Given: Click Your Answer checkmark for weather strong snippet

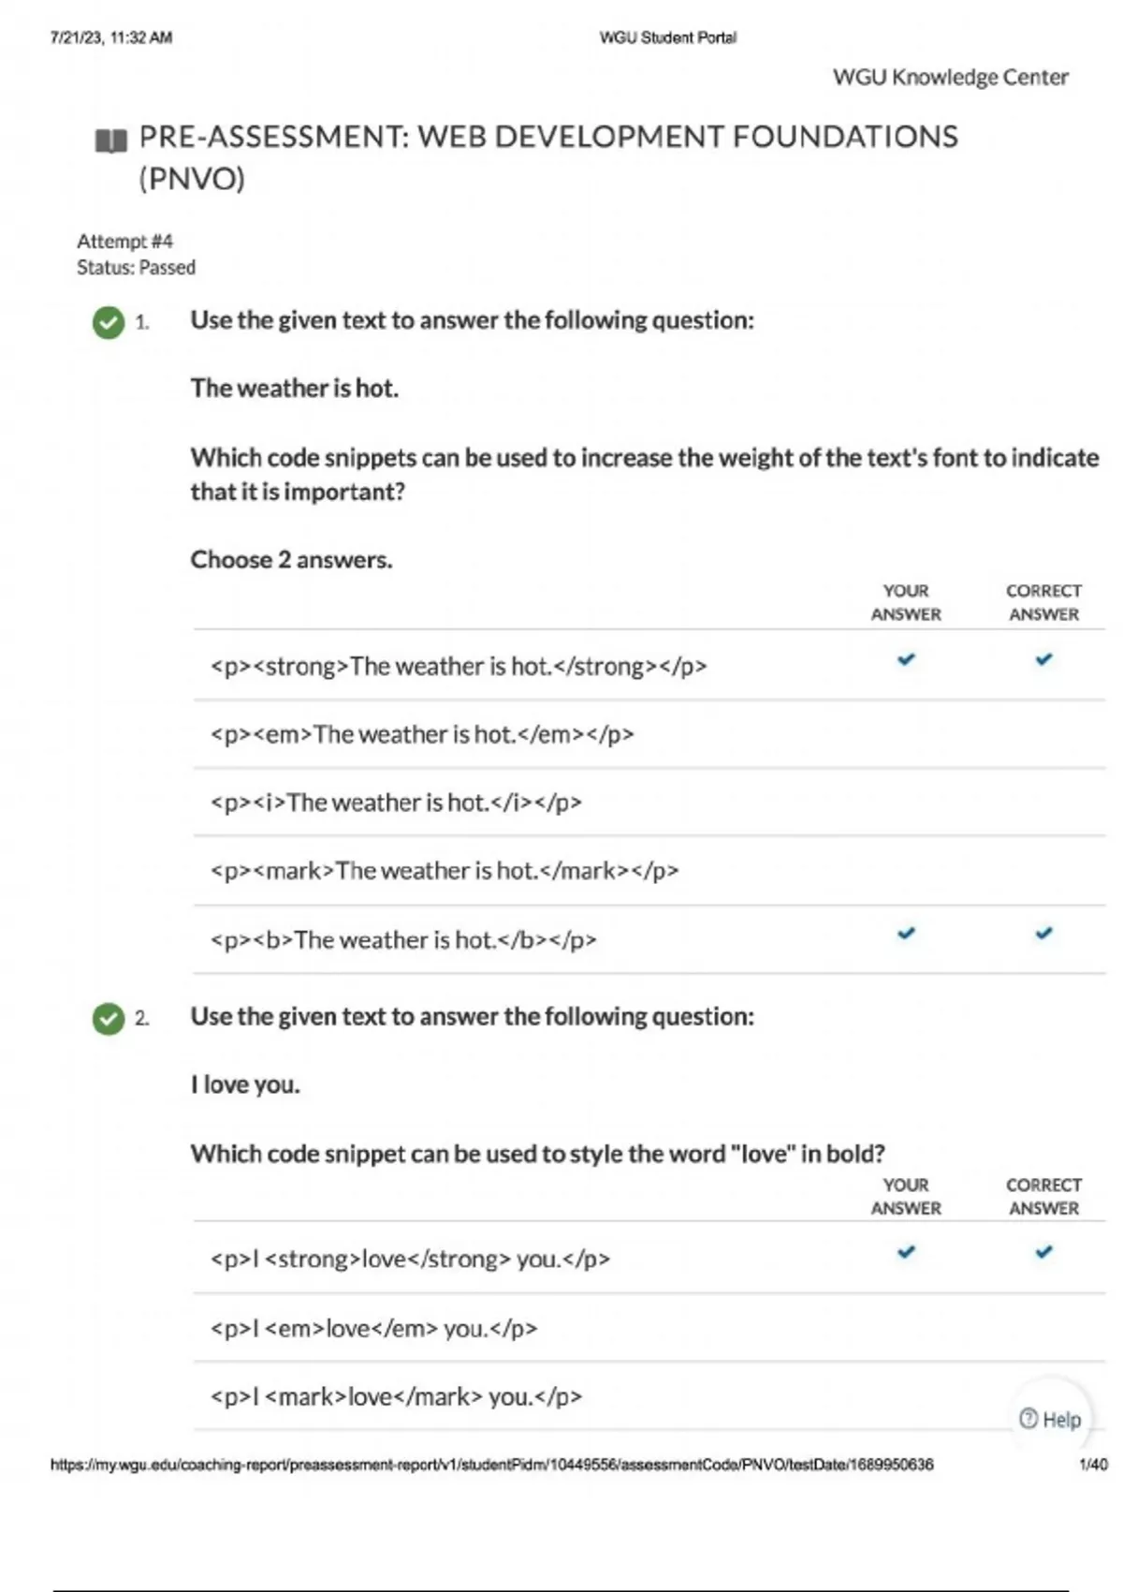Looking at the screenshot, I should point(906,660).
